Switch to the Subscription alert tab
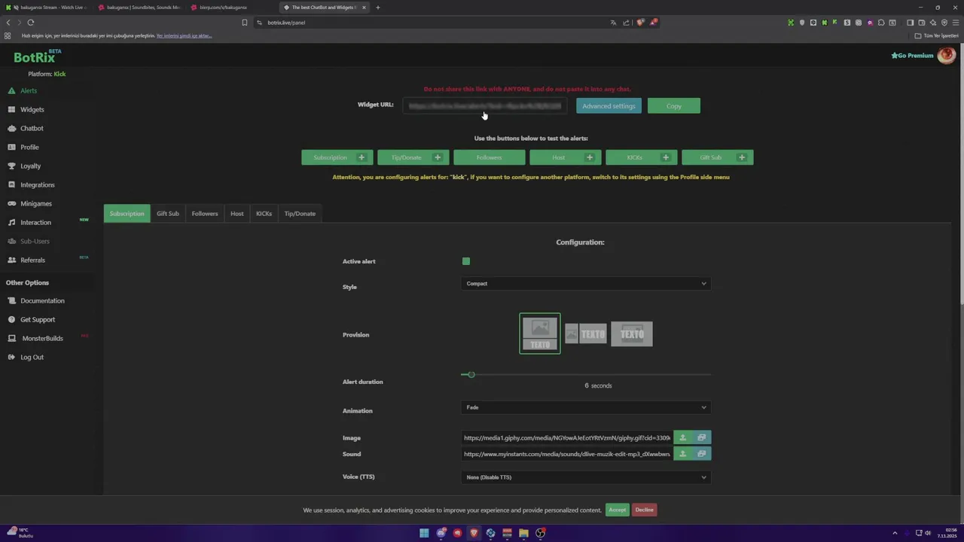 tap(127, 214)
